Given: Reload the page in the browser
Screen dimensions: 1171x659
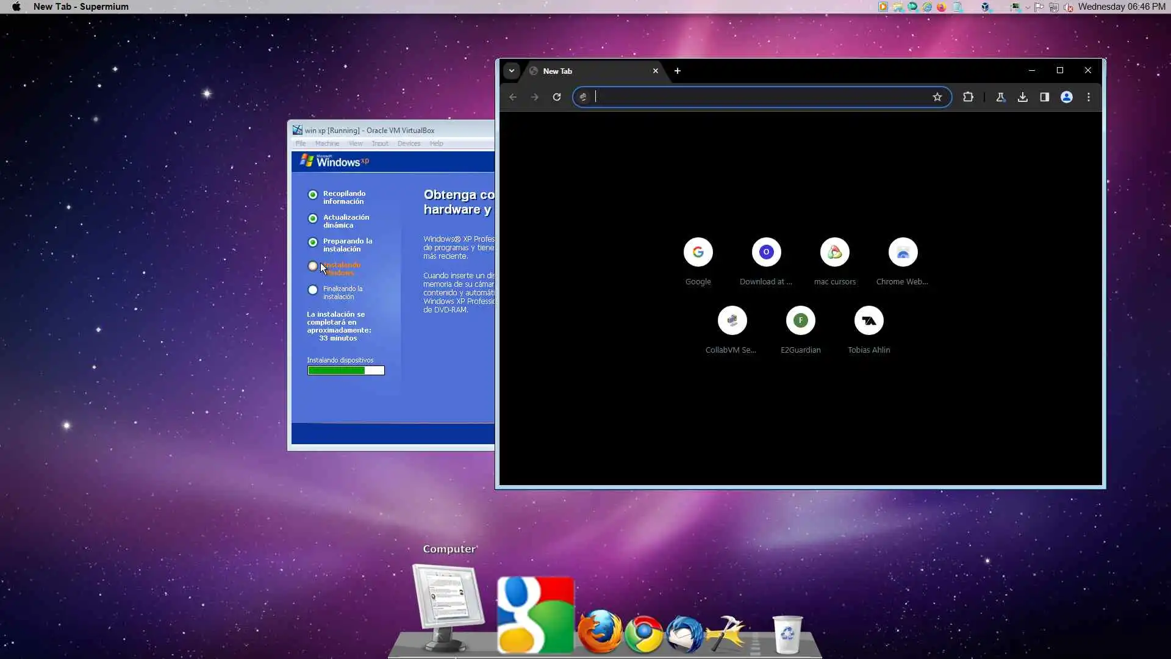Looking at the screenshot, I should pyautogui.click(x=557, y=97).
